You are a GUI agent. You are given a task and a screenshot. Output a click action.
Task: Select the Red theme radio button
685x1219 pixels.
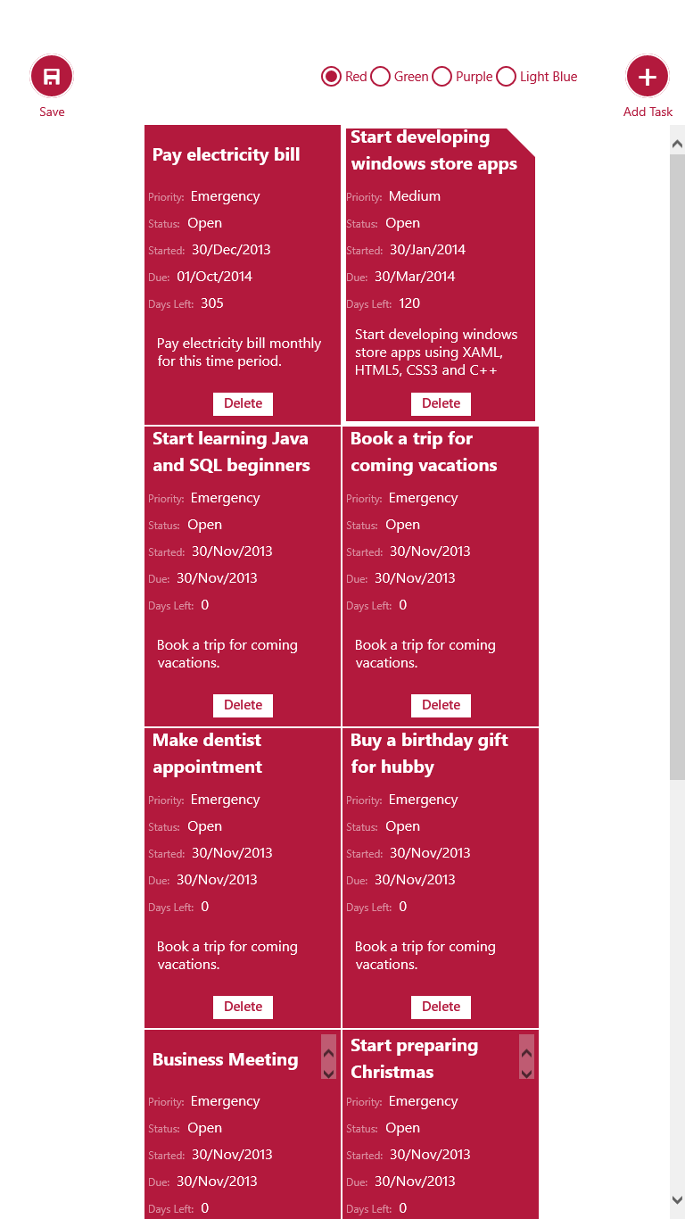(332, 77)
